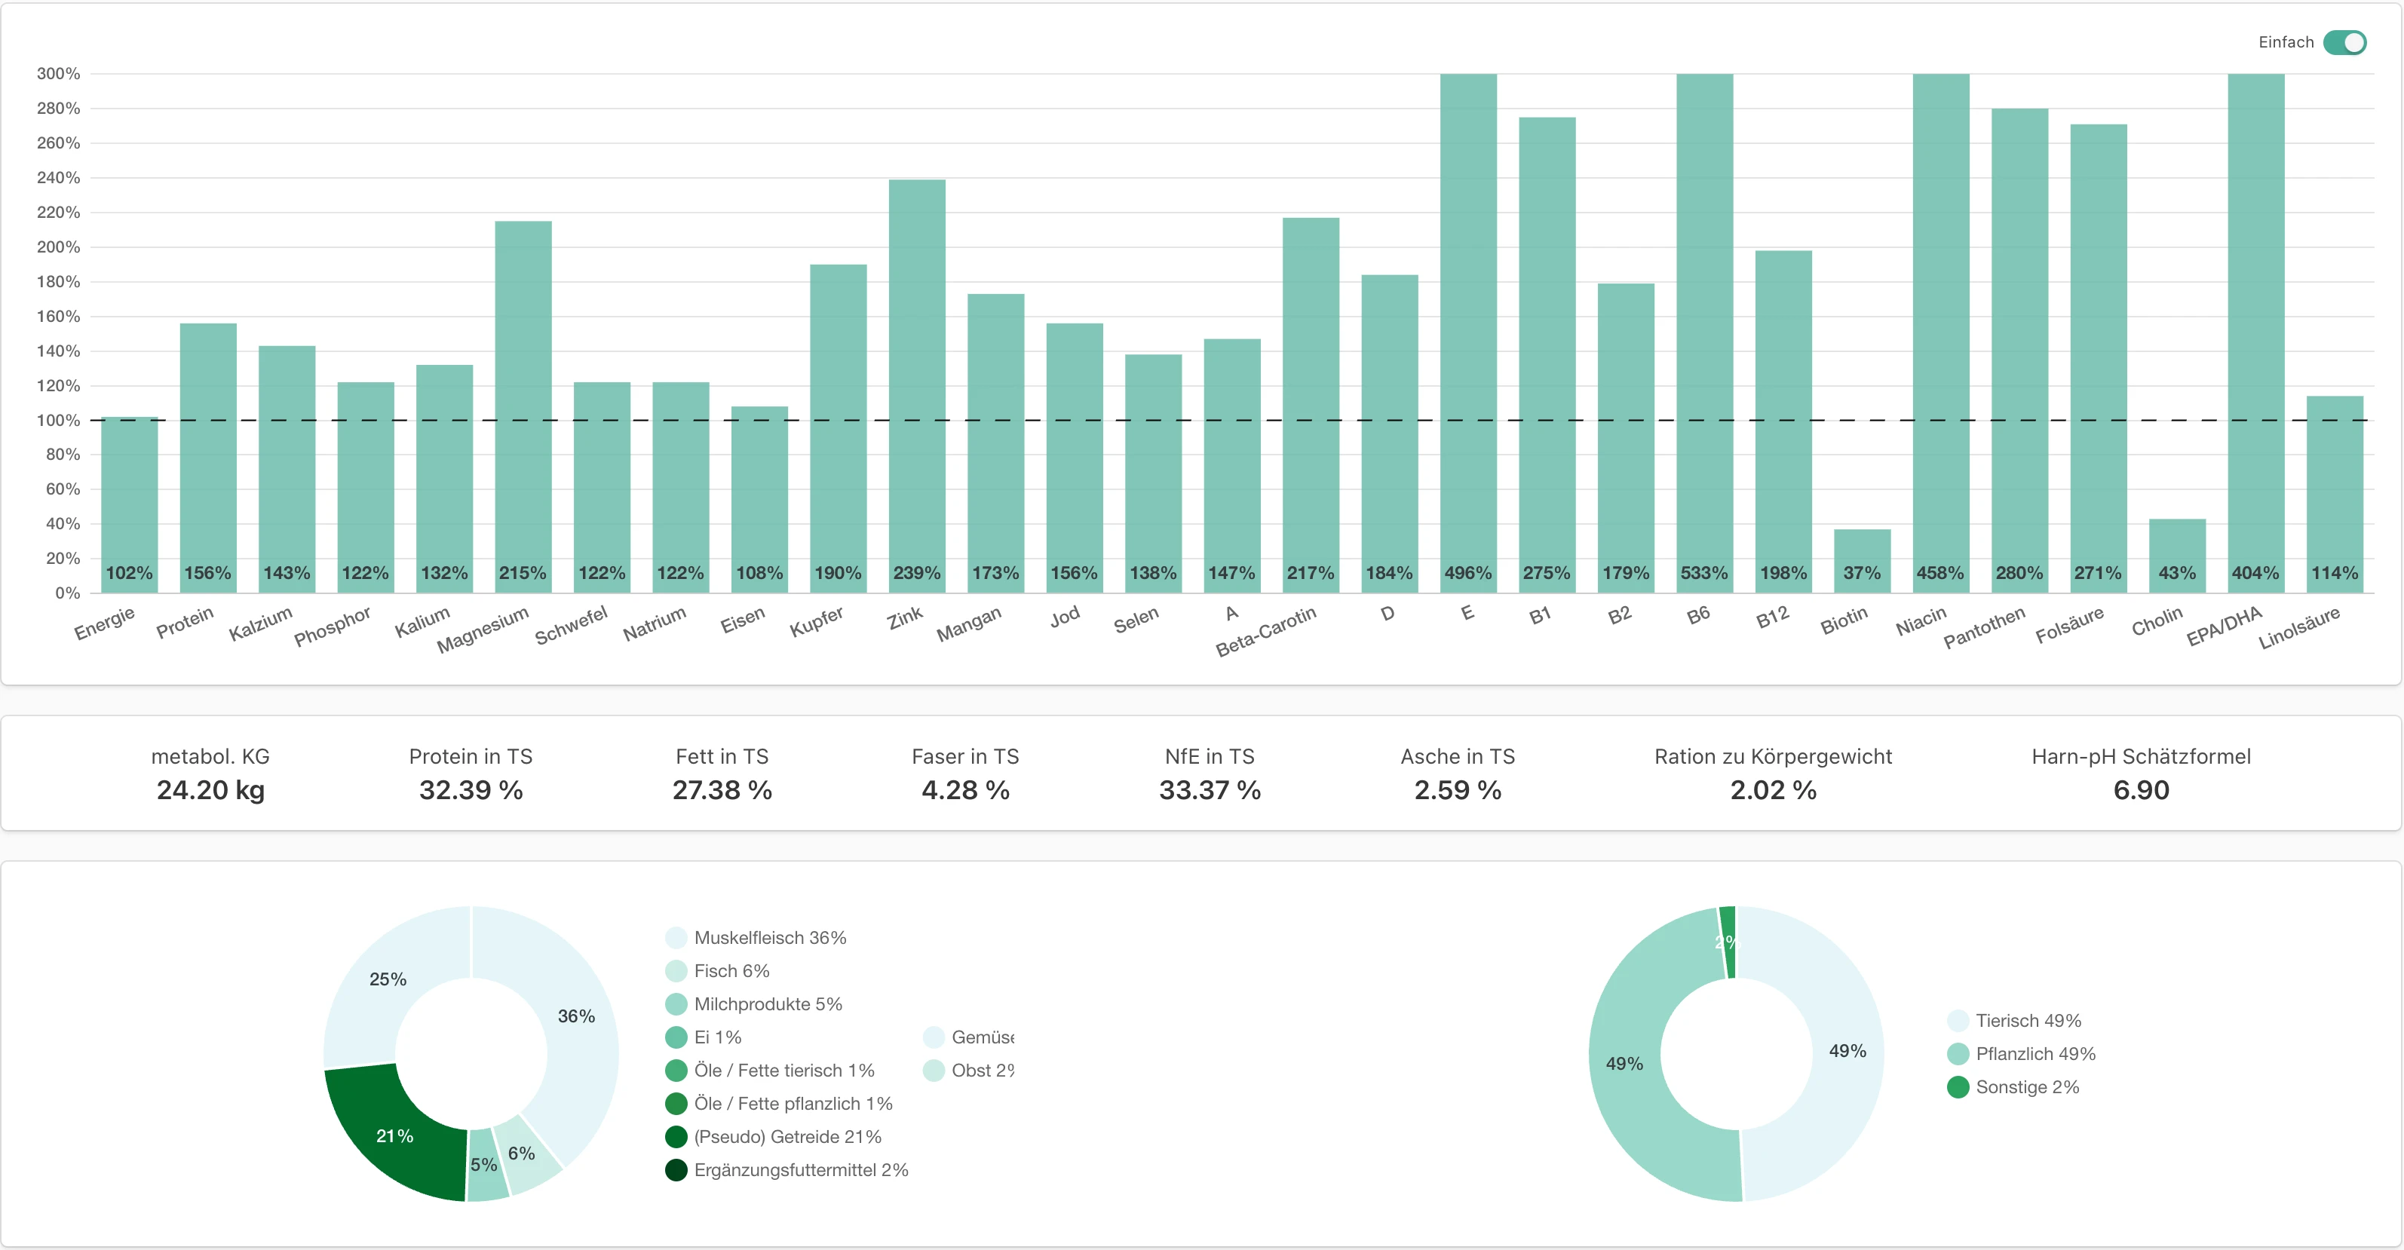The image size is (2404, 1250).
Task: Select the Zink 239% bar
Action: [916, 387]
